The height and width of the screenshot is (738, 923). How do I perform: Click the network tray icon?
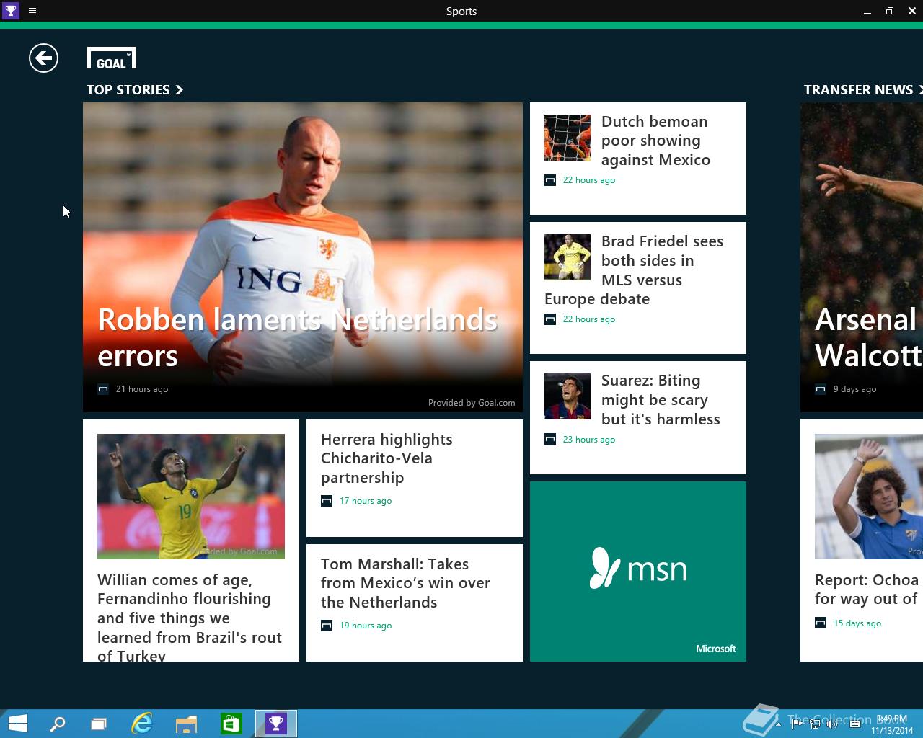(x=815, y=724)
